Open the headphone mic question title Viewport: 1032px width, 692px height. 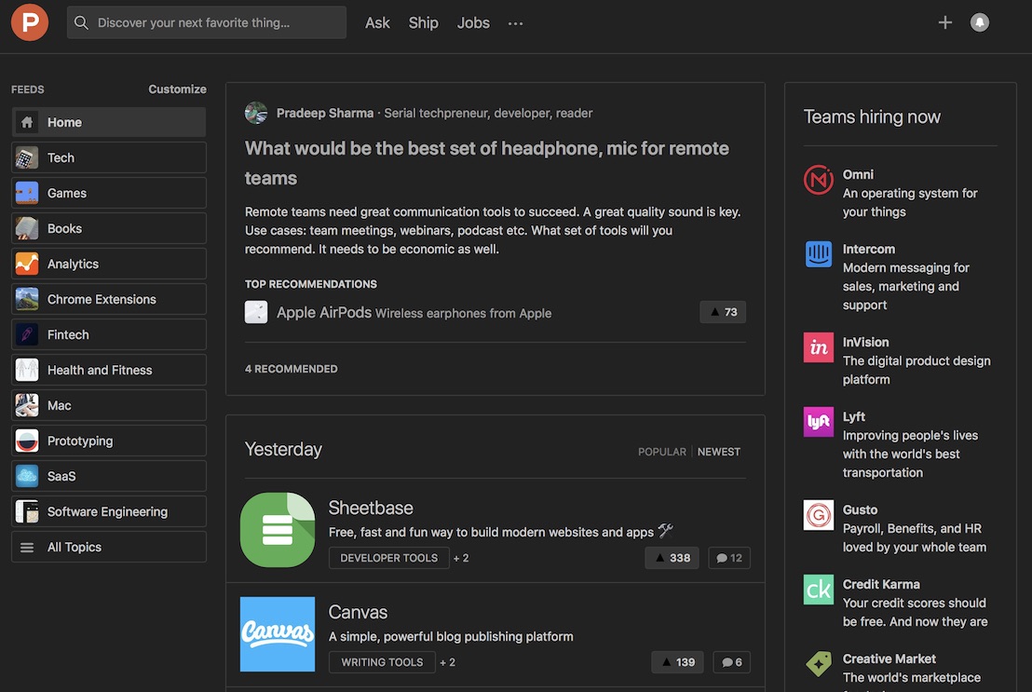pyautogui.click(x=486, y=163)
